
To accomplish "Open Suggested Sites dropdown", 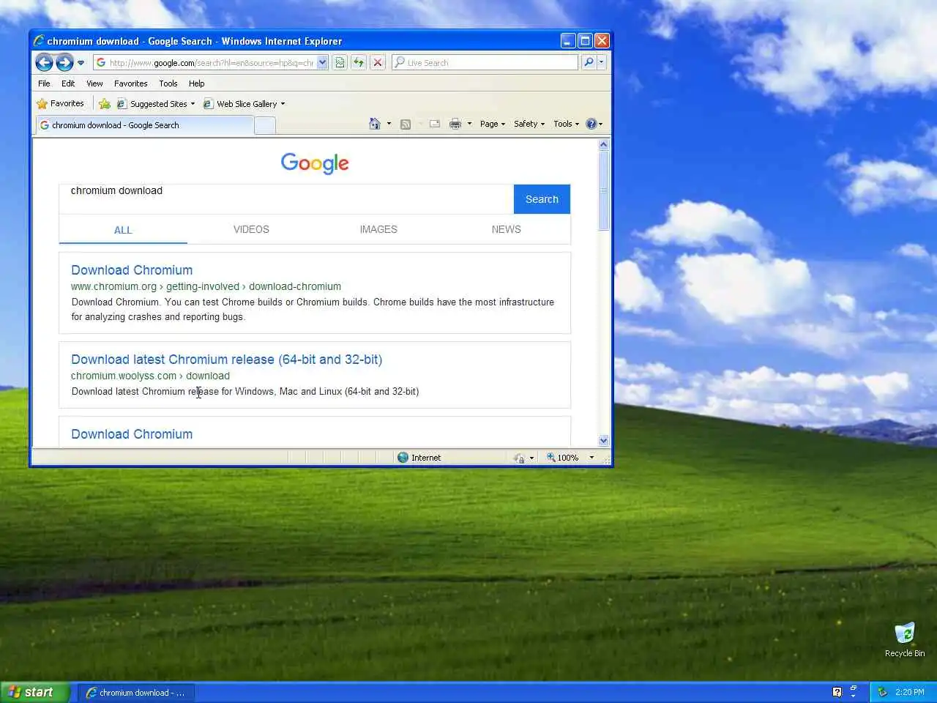I will pyautogui.click(x=156, y=104).
